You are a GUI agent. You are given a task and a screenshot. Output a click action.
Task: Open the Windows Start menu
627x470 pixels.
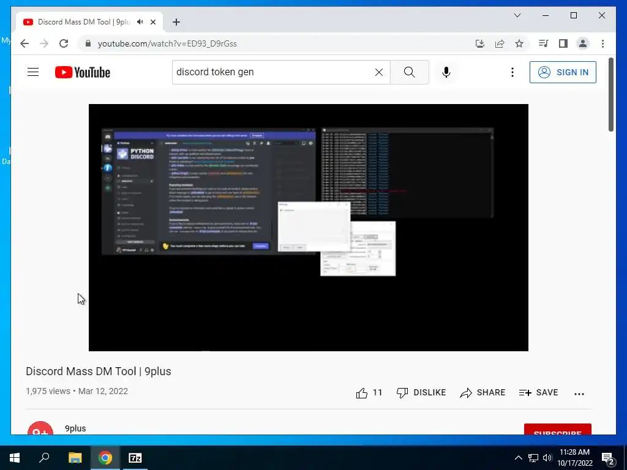tap(15, 458)
